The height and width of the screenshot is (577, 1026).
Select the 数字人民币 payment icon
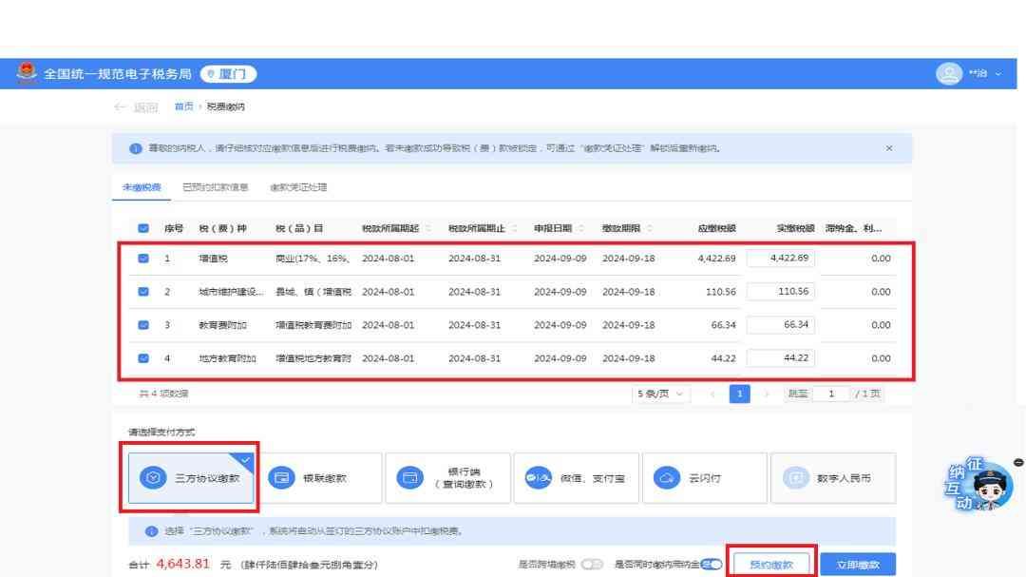click(796, 478)
